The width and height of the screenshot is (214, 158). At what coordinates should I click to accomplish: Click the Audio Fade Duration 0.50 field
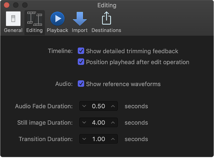pyautogui.click(x=99, y=106)
